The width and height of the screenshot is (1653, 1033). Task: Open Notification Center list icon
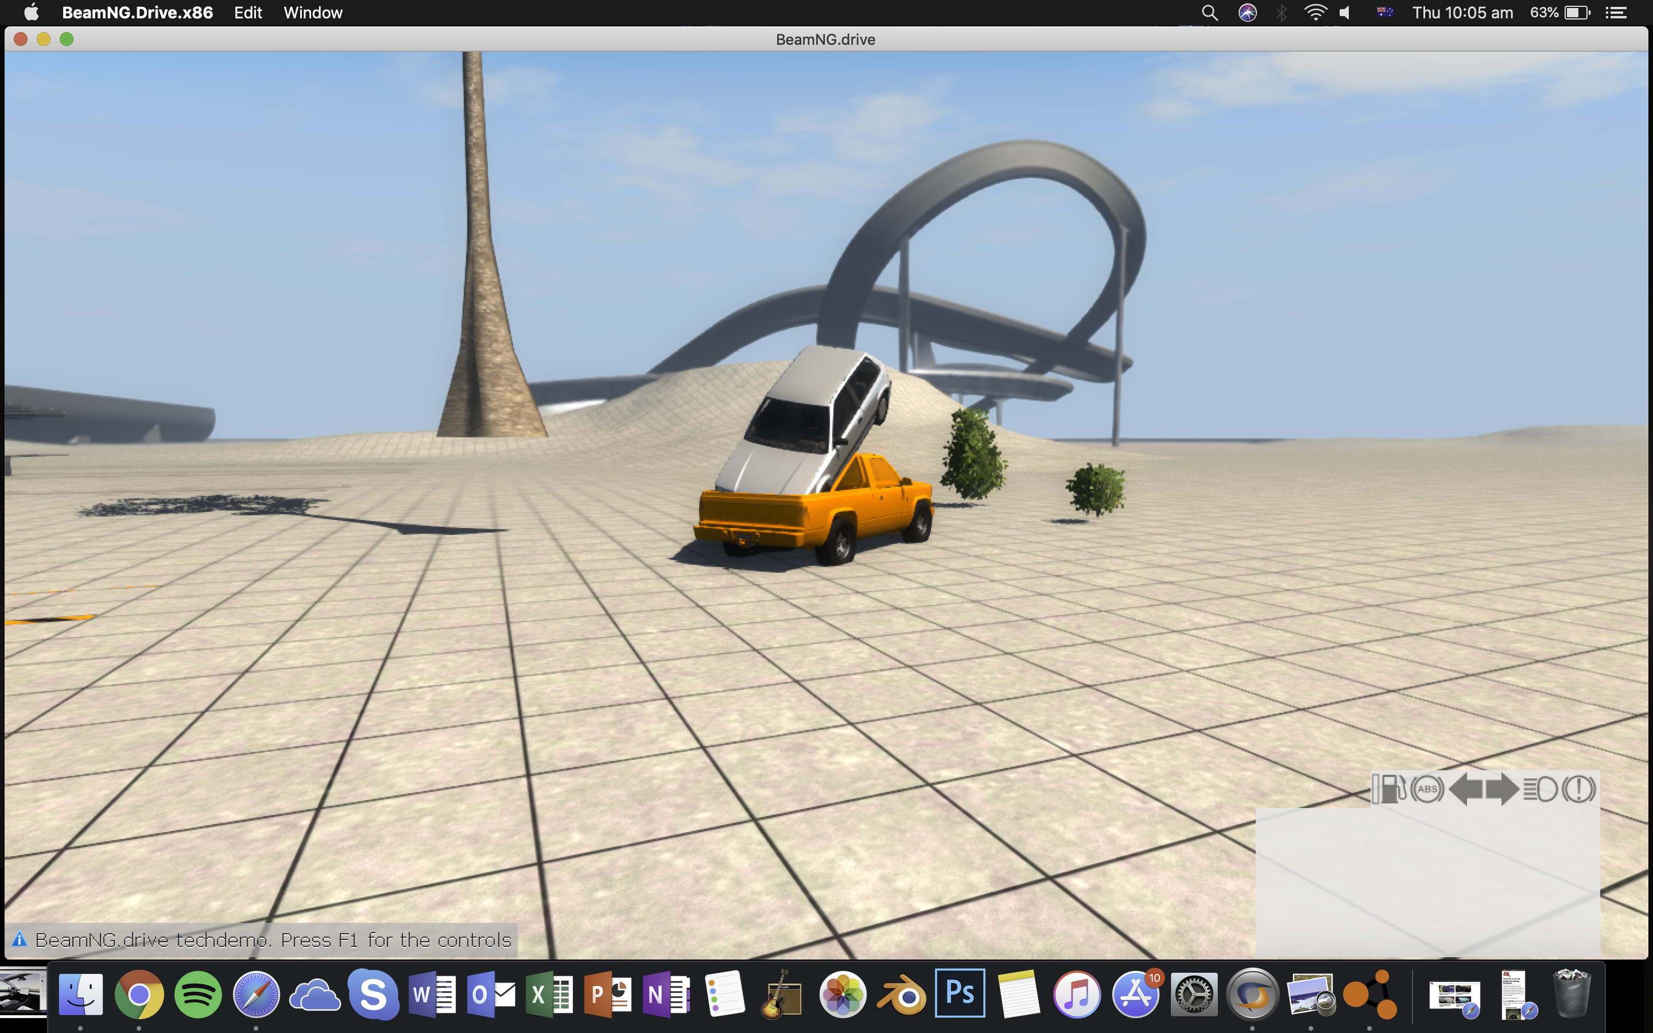point(1616,12)
